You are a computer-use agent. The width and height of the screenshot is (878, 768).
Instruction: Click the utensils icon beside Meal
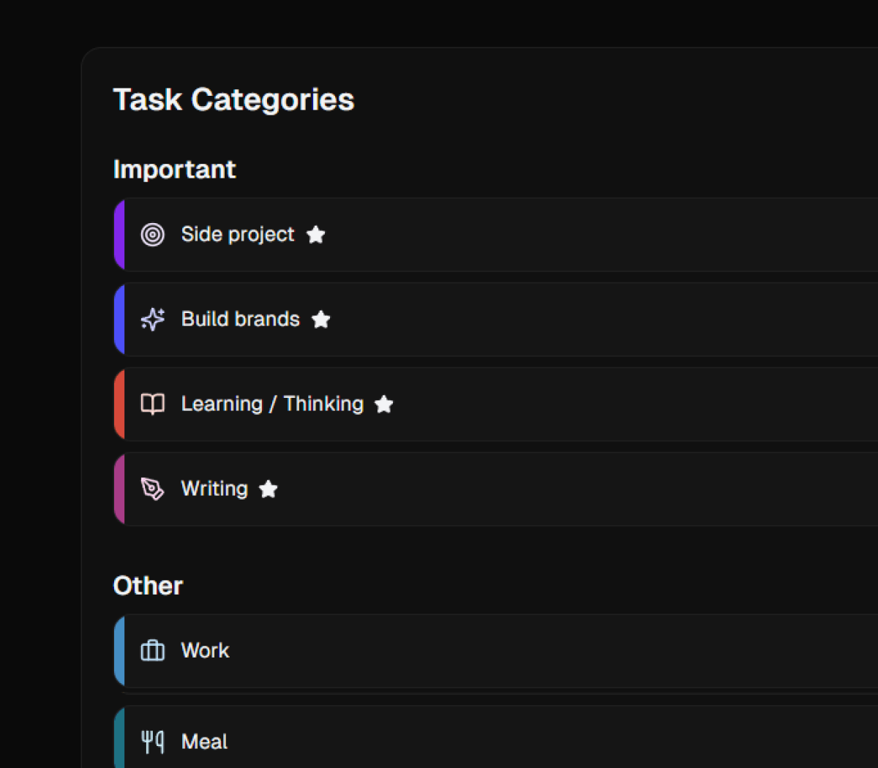pyautogui.click(x=152, y=741)
